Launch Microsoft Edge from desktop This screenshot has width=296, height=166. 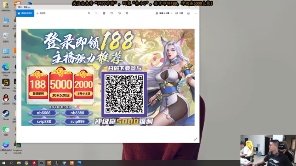tap(6, 69)
